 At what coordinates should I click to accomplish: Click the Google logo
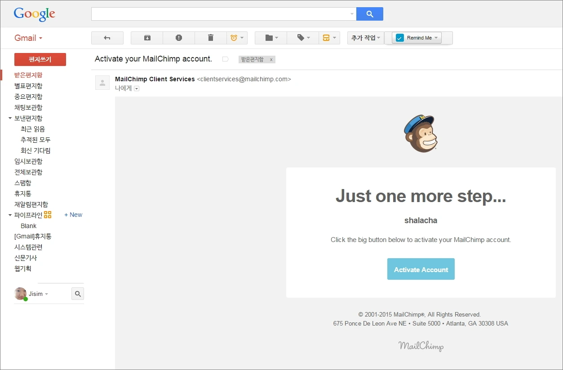(34, 14)
